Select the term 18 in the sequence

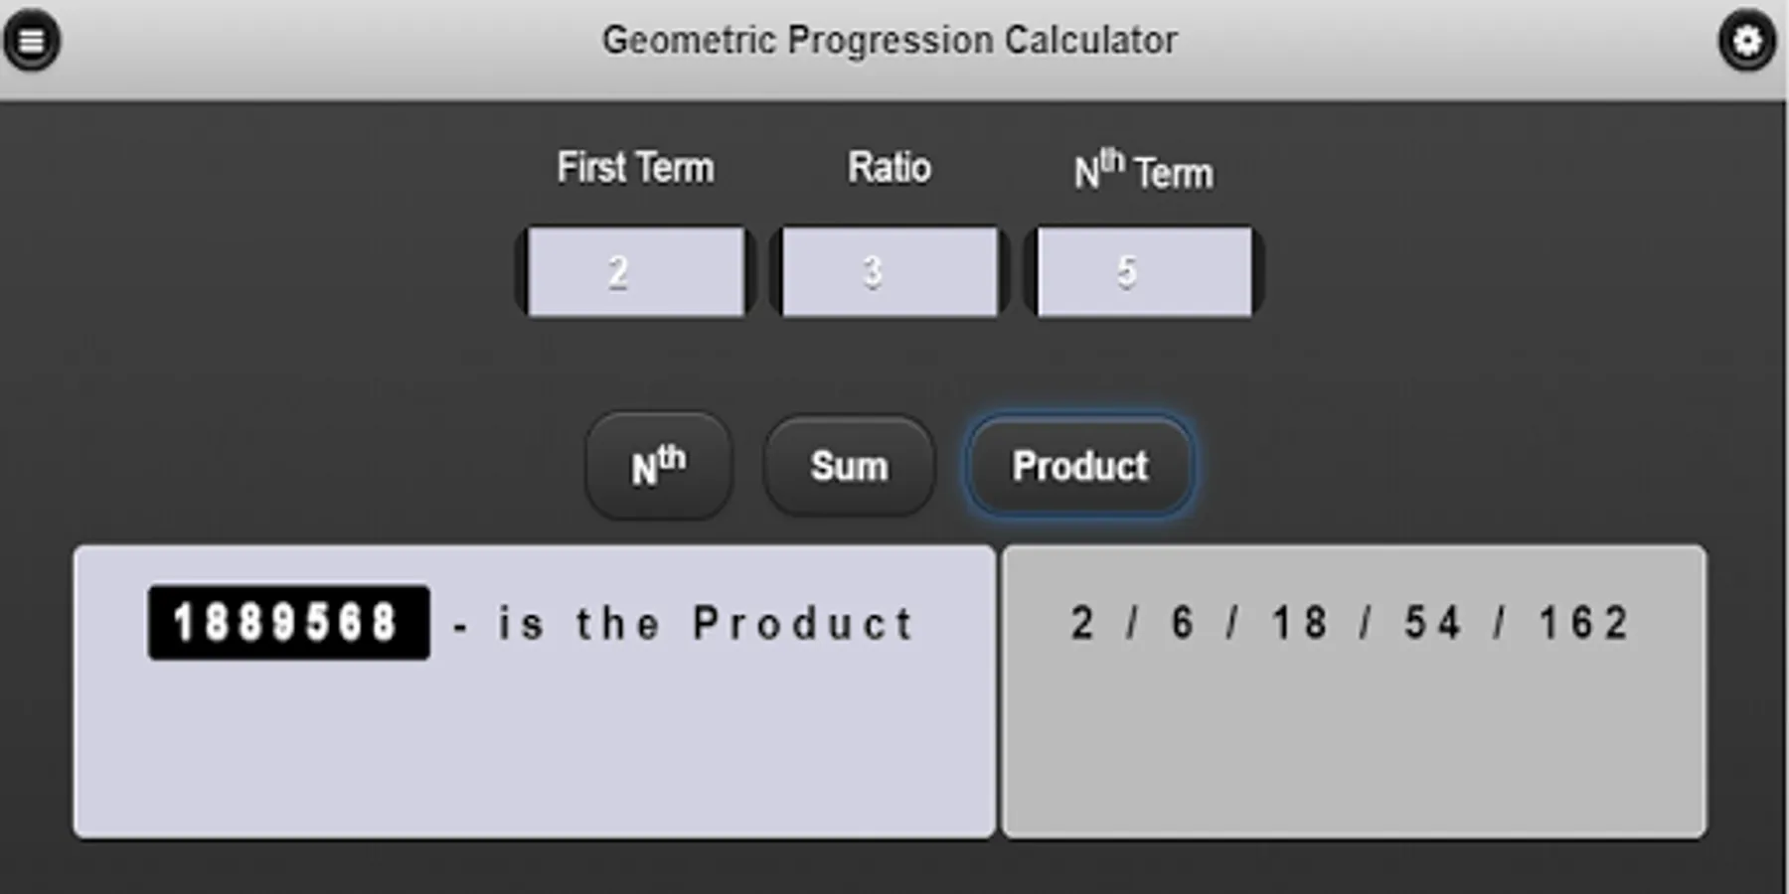tap(1299, 624)
